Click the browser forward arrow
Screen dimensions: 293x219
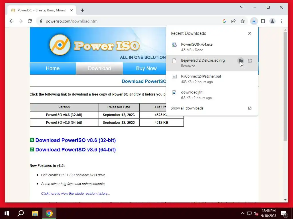pos(21,21)
